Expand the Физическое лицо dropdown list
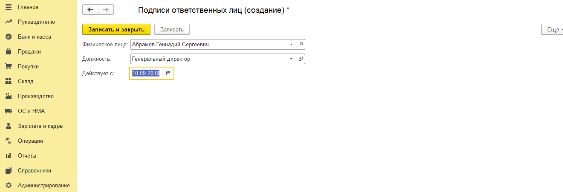 pyautogui.click(x=291, y=45)
